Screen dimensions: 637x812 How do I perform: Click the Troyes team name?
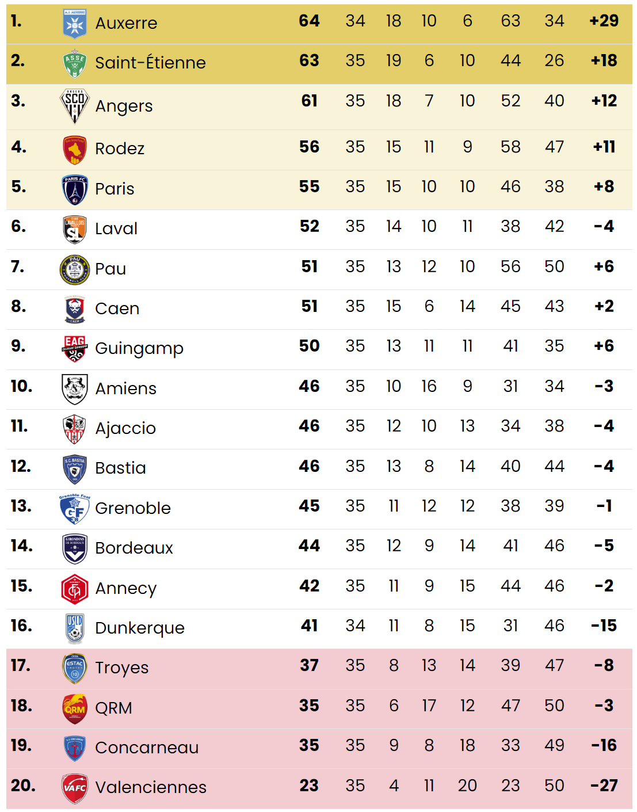(122, 668)
